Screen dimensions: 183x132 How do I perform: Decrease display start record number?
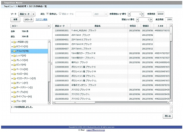[x=137, y=20]
